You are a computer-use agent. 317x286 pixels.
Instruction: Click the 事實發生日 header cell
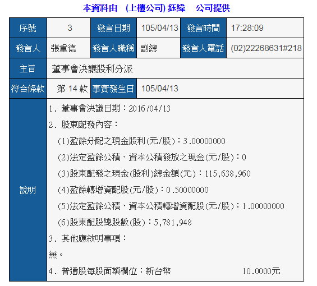pyautogui.click(x=113, y=89)
